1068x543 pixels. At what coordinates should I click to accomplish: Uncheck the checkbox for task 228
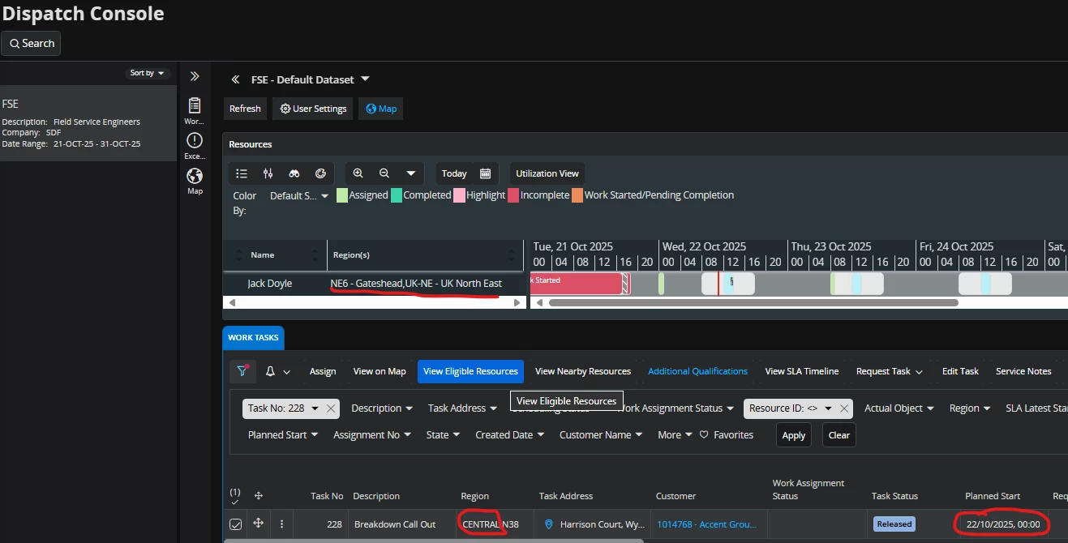235,524
